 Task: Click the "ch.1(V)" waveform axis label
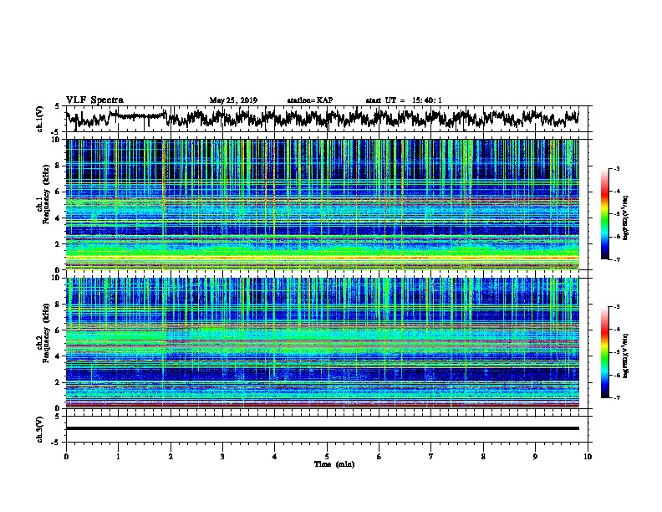tap(40, 119)
